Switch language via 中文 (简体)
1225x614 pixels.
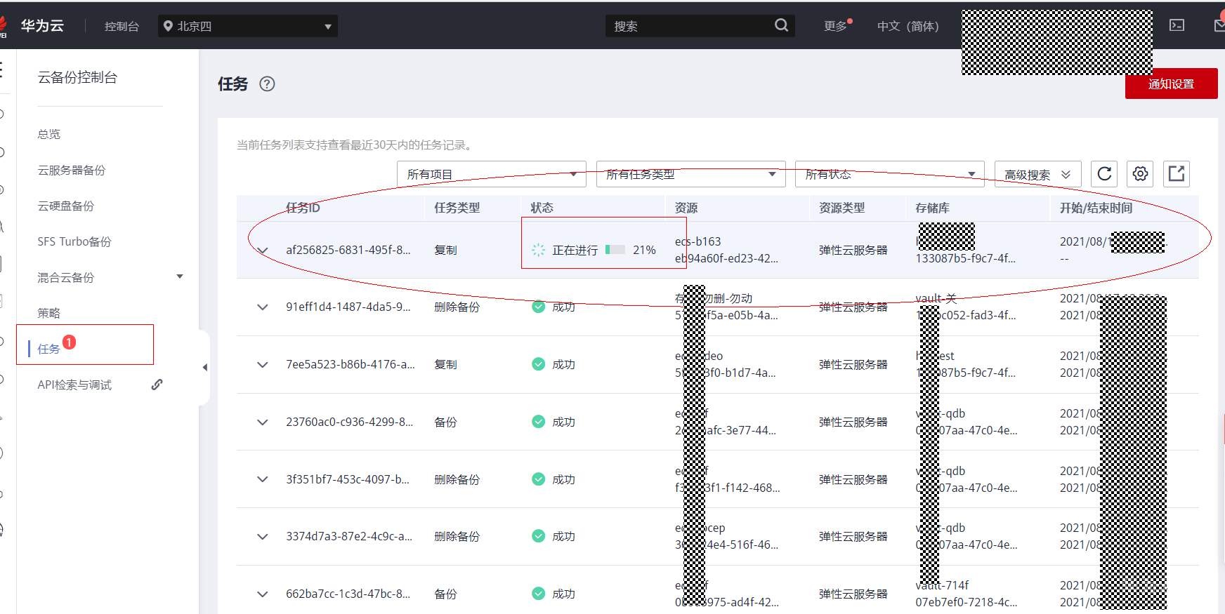pos(908,26)
